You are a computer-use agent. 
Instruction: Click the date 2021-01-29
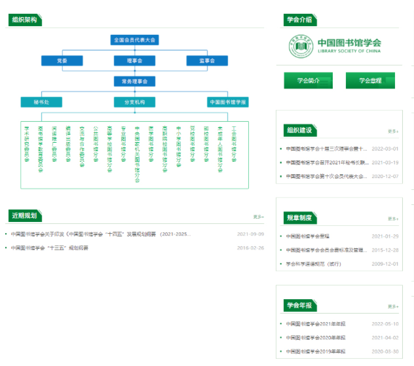click(x=385, y=236)
